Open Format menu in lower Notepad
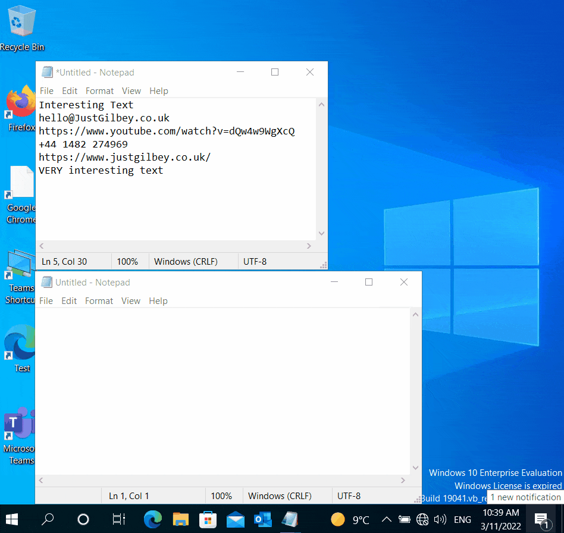Screen dimensions: 564x533 click(x=99, y=301)
